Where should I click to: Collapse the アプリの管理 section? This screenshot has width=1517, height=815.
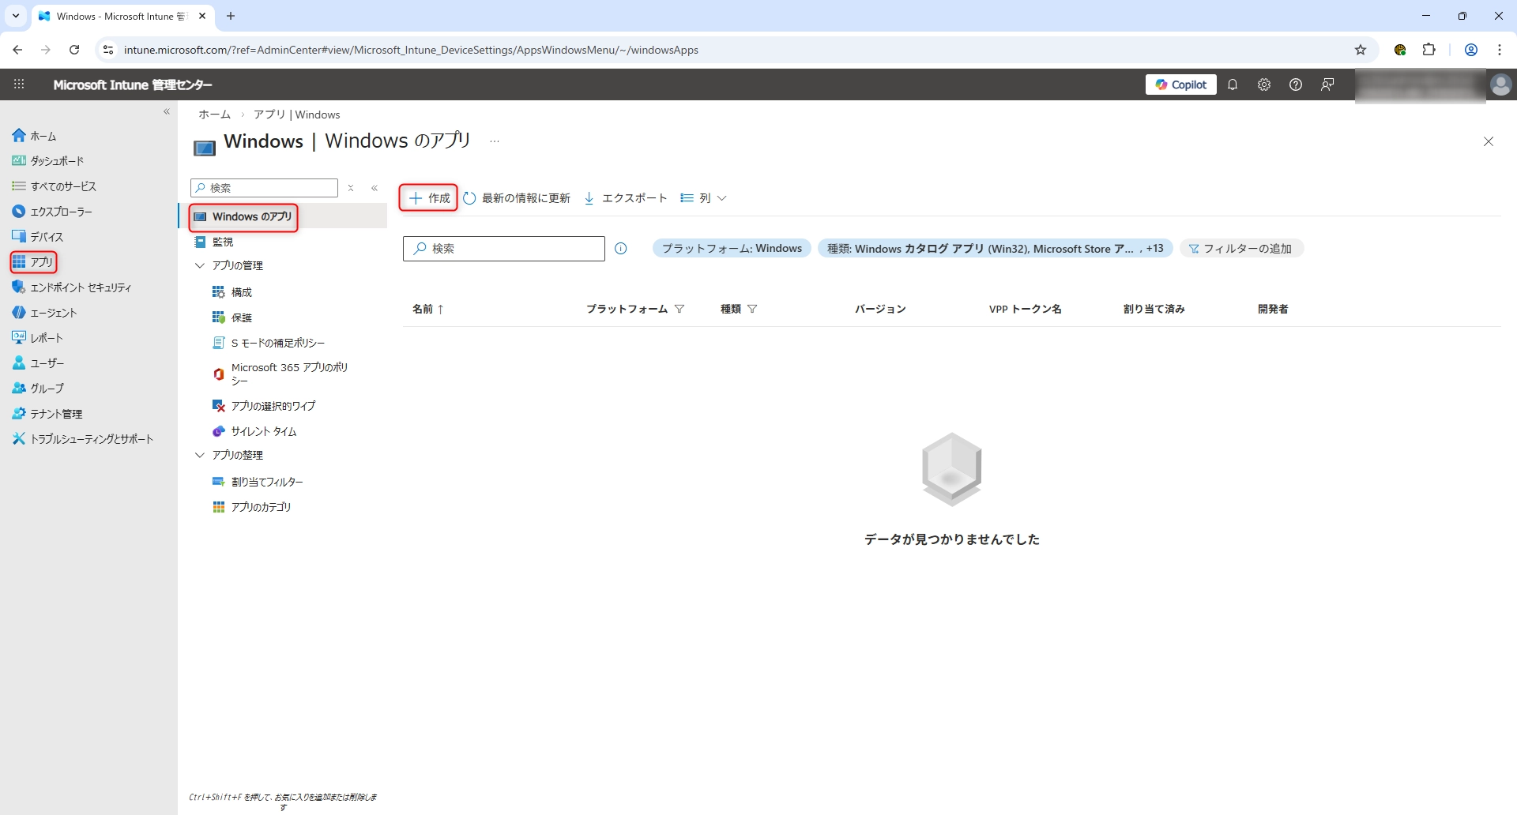tap(200, 265)
